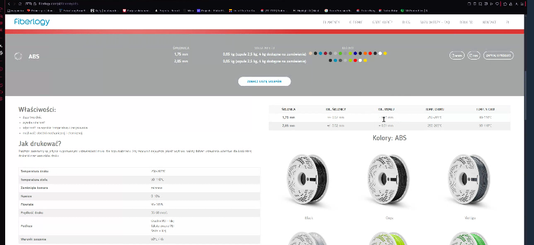Select the 'Temperatura stołu' table row
Screen dimensions: 534x245
point(140,180)
